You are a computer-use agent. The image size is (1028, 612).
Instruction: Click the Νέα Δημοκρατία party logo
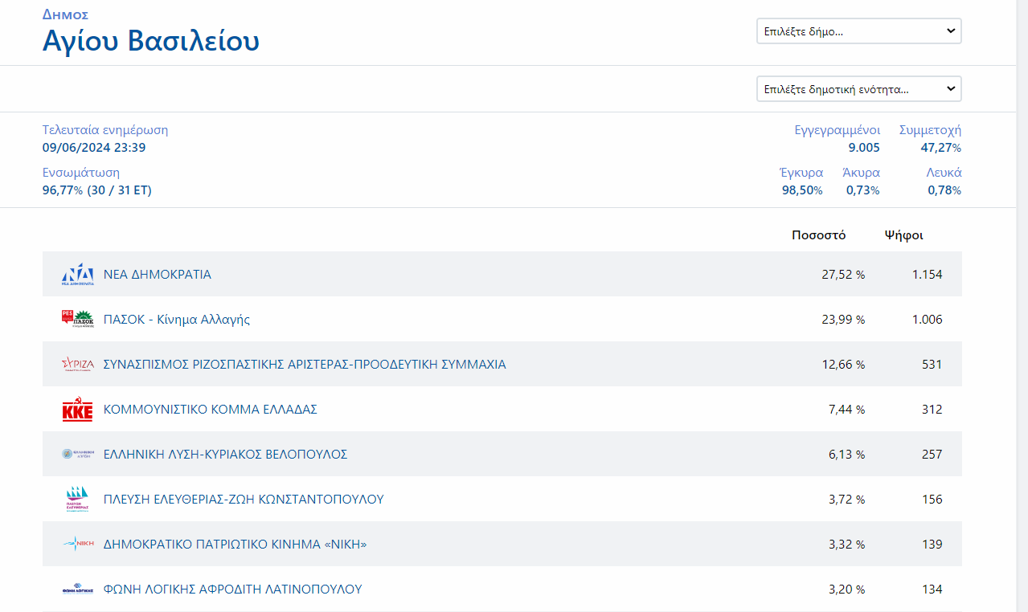(78, 275)
